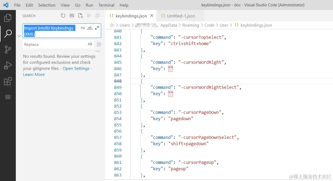The image size is (333, 181).
Task: Switch to the keybindings.json tab
Action: click(x=131, y=16)
